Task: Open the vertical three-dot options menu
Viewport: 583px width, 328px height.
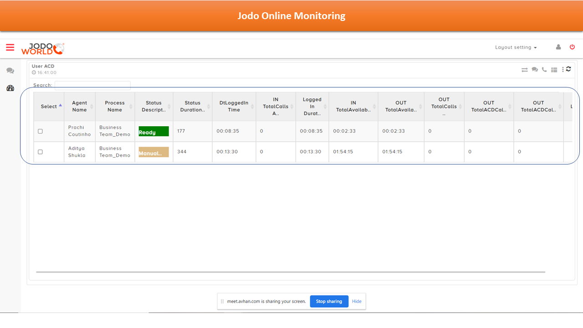Action: [x=563, y=69]
